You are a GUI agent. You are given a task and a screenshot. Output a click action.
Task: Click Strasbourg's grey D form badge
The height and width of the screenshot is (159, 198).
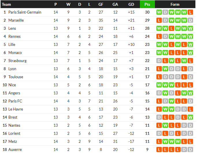(x=159, y=61)
